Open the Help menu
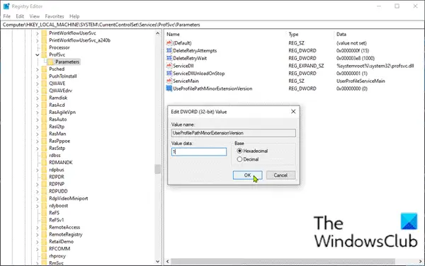 pyautogui.click(x=74, y=16)
